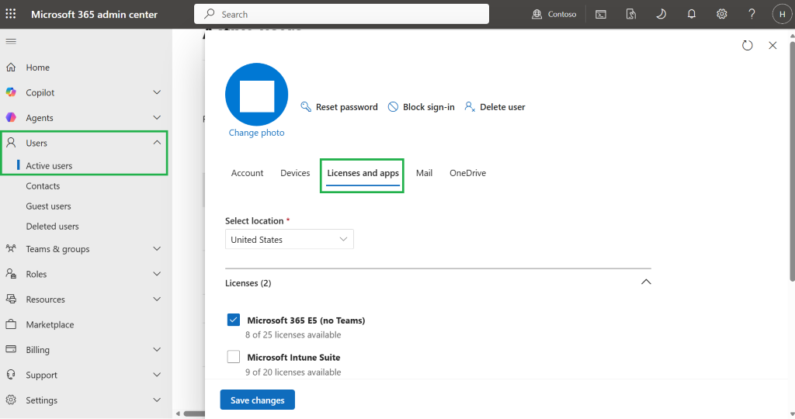Image resolution: width=795 pixels, height=419 pixels.
Task: Switch to the OneDrive tab
Action: point(467,173)
